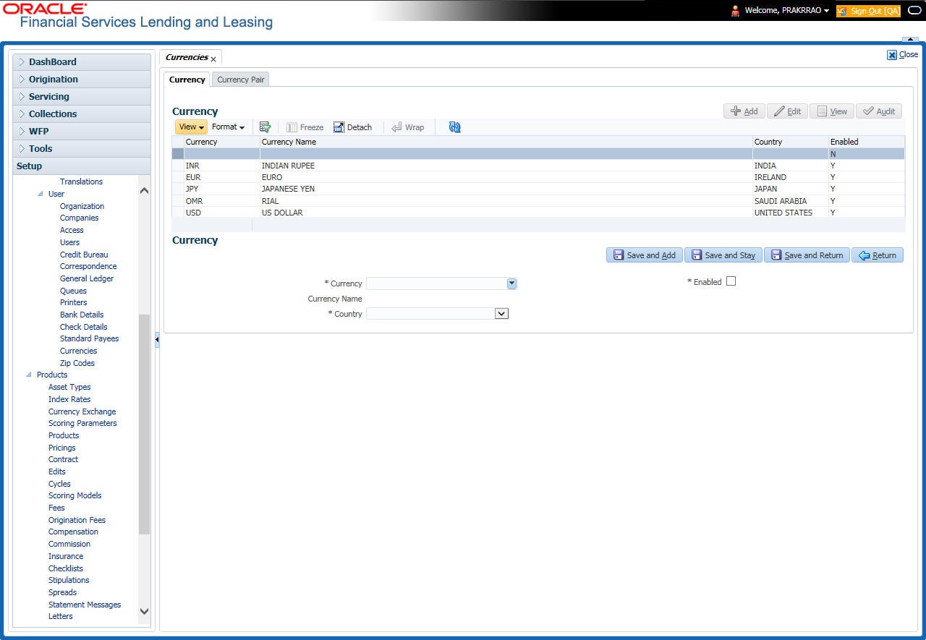926x640 pixels.
Task: Click Save and Add
Action: (644, 255)
